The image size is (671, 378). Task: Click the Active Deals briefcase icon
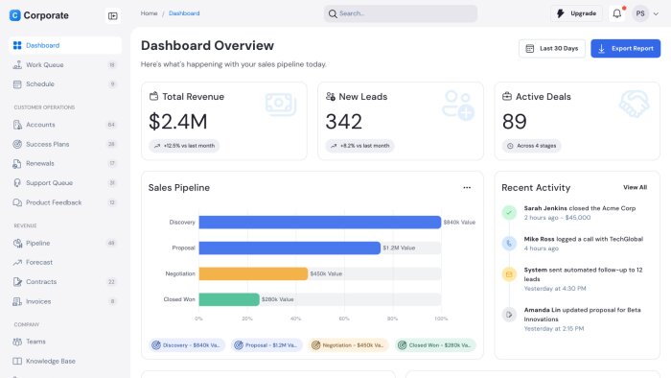pos(507,96)
